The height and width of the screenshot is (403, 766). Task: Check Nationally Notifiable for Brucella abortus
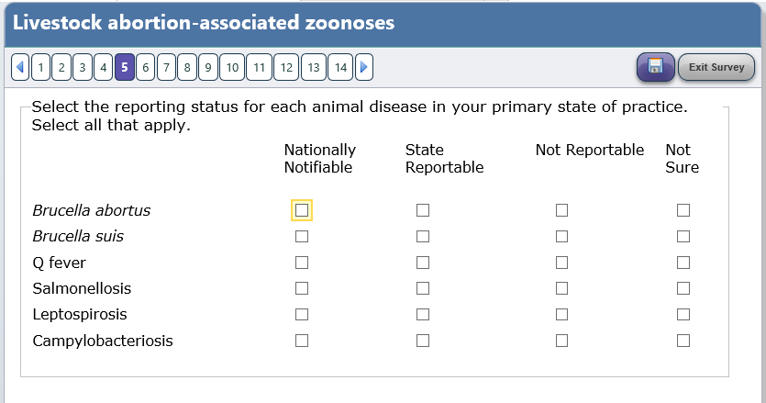[302, 210]
